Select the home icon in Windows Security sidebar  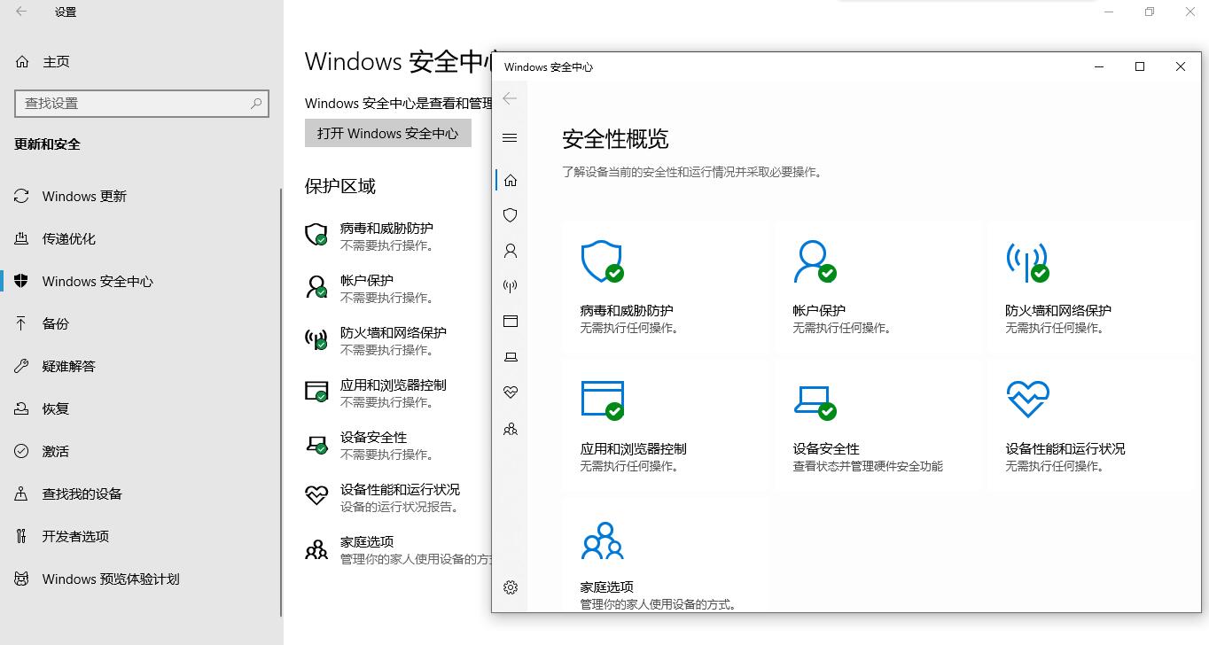click(x=510, y=179)
